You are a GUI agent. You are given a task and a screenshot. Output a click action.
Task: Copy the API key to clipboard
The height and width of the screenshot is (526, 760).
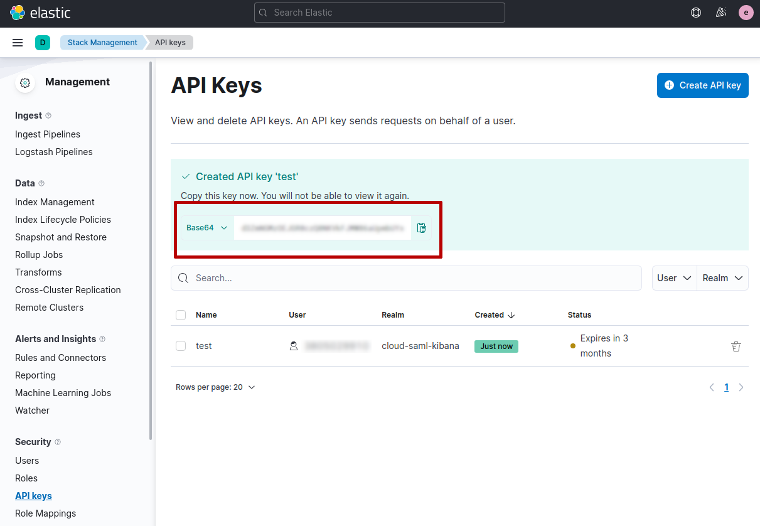(421, 228)
